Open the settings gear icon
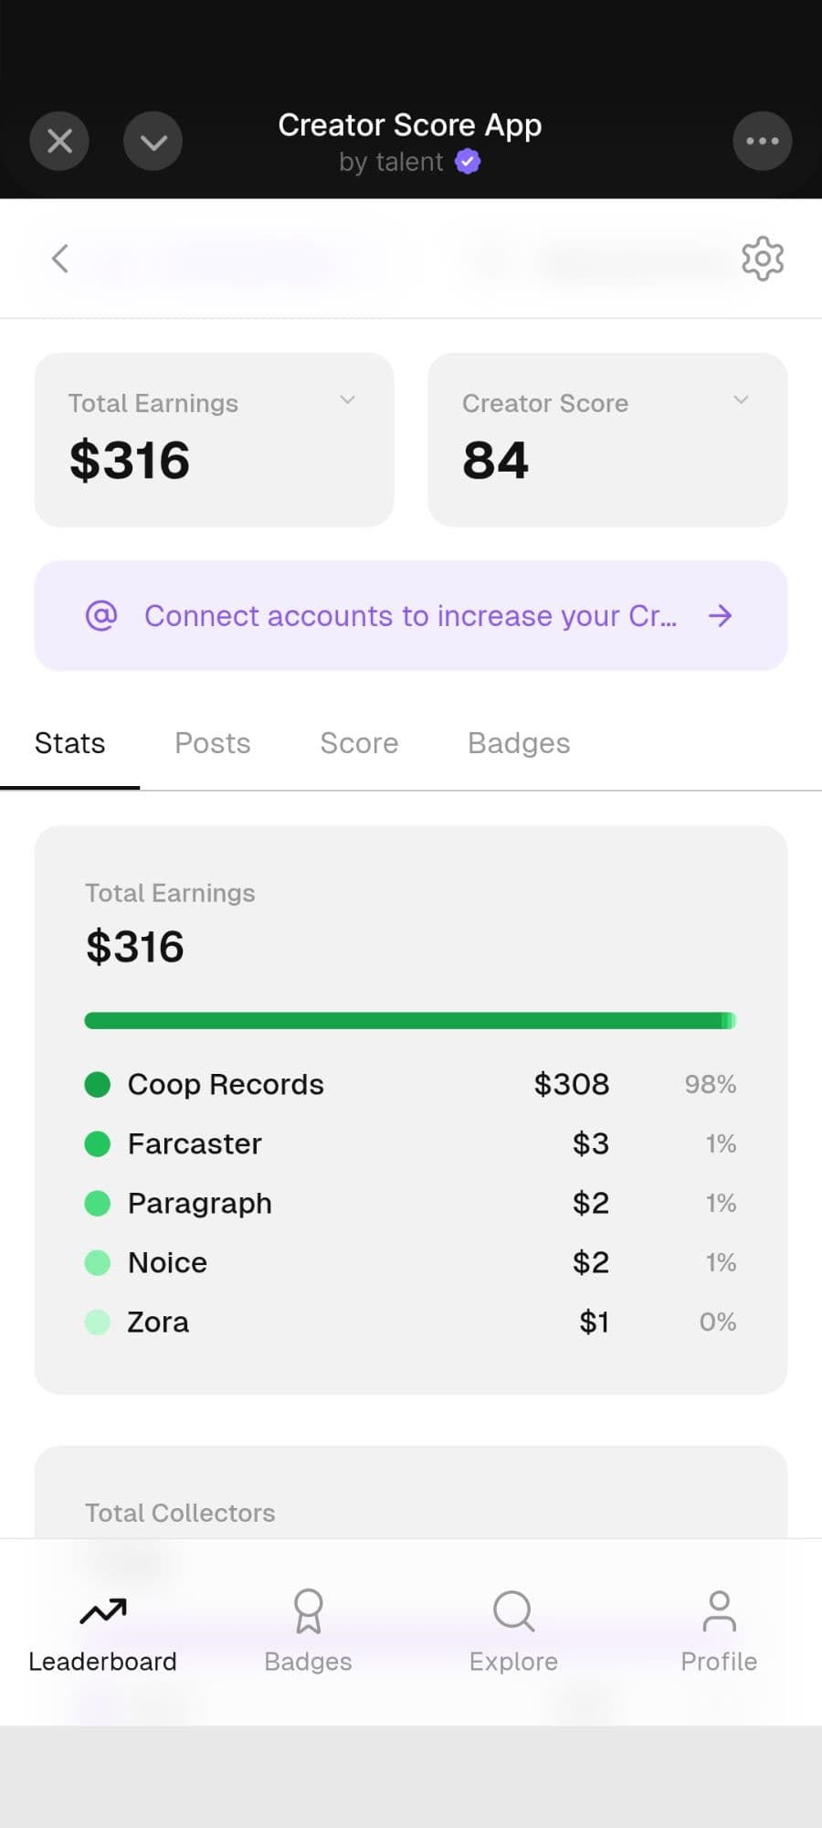 coord(763,259)
